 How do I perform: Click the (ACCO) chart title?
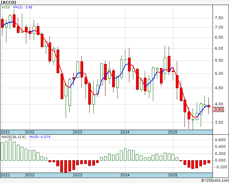[8, 2]
